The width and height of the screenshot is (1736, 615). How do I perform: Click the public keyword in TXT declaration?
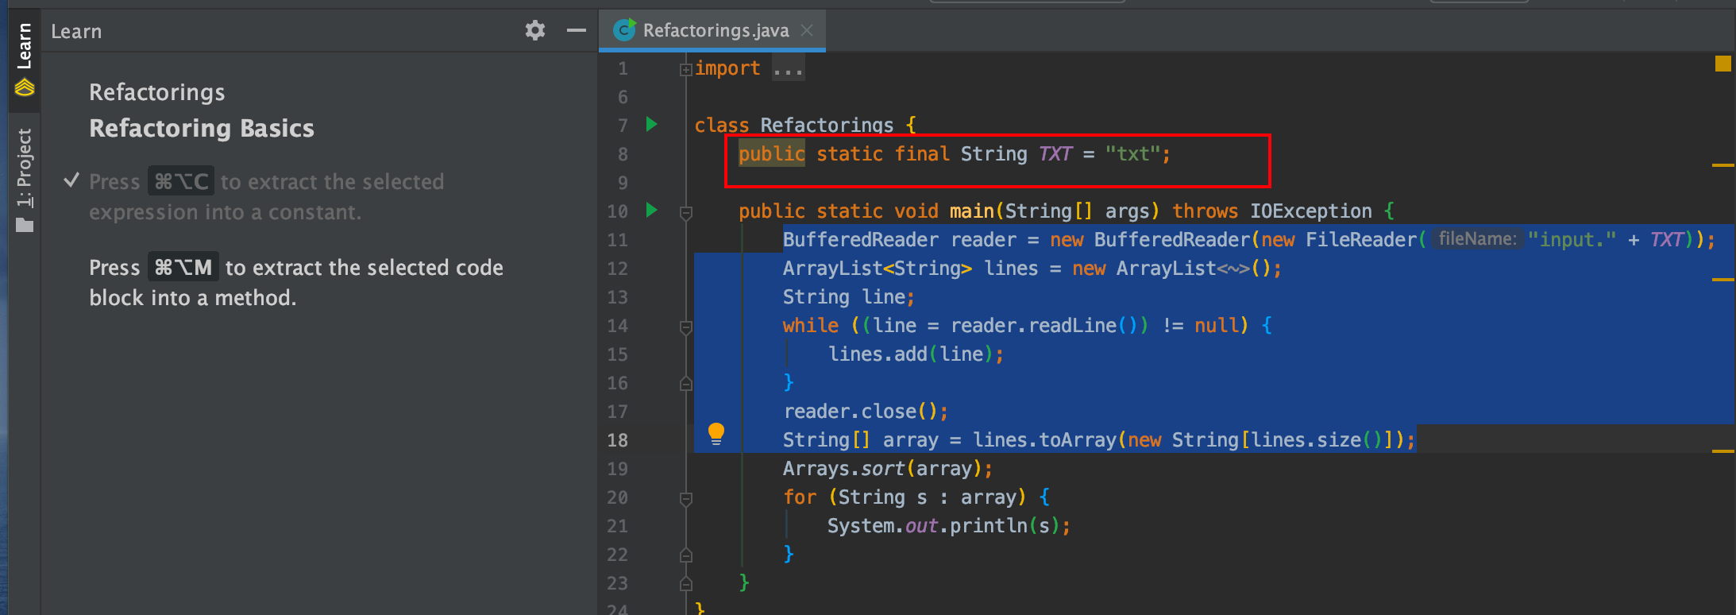772,153
